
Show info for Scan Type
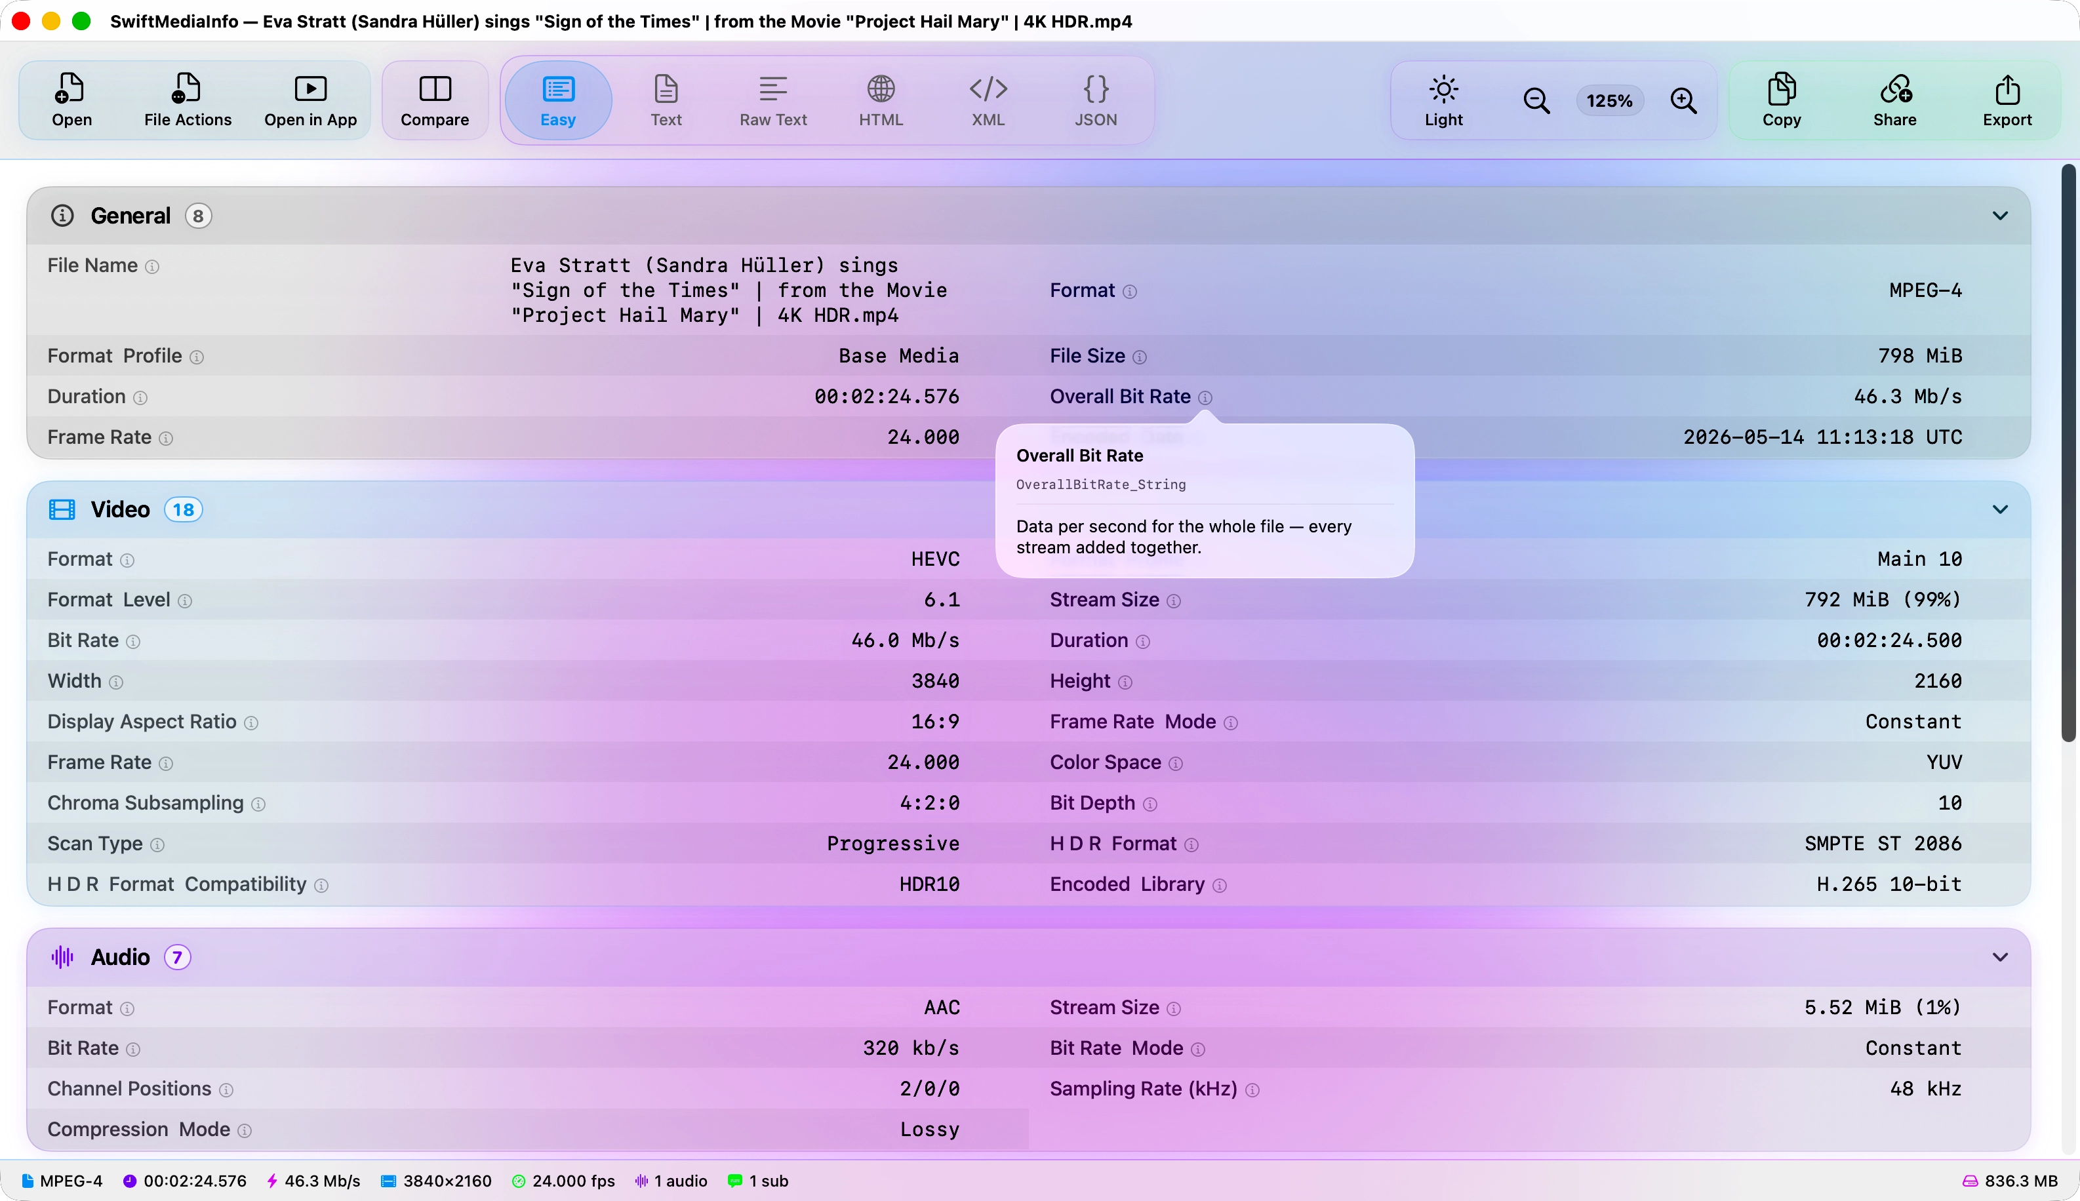click(x=157, y=844)
